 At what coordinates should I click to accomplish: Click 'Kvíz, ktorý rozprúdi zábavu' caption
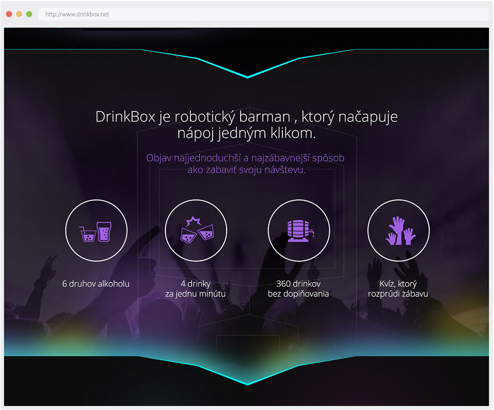[398, 289]
